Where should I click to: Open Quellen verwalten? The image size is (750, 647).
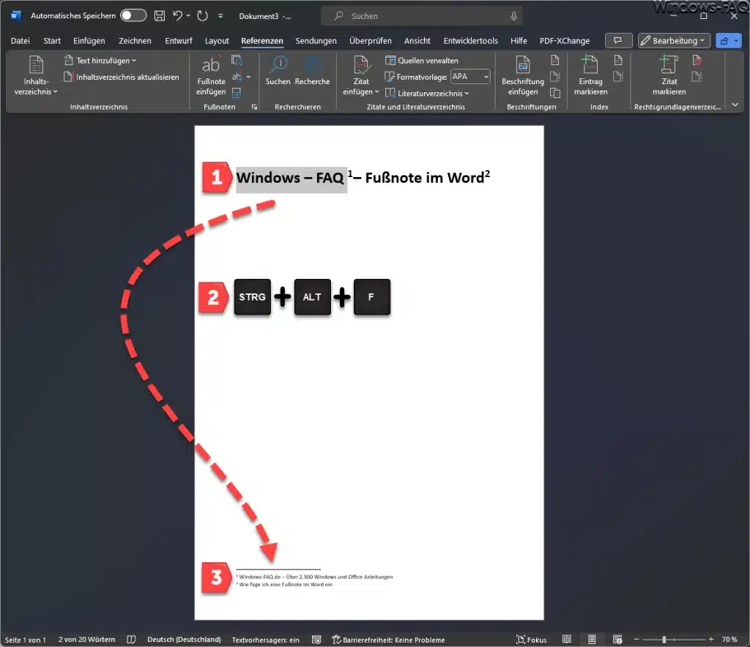pyautogui.click(x=421, y=61)
